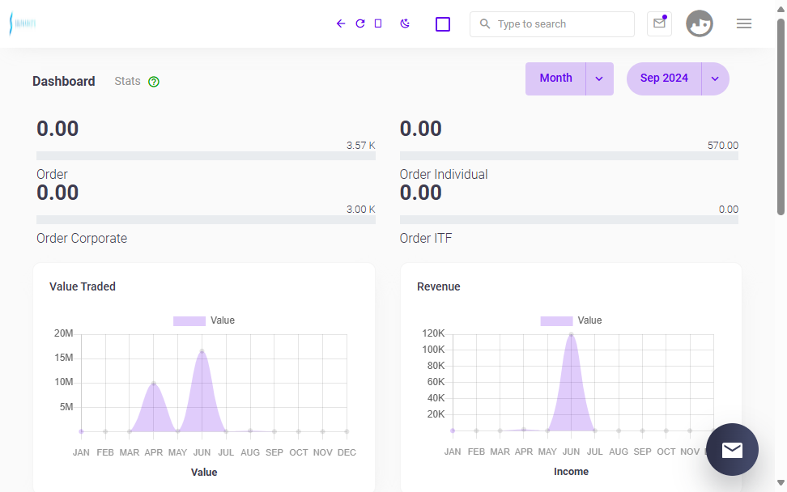Click the Type to search field
Viewport: 787px width, 492px height.
(x=552, y=24)
